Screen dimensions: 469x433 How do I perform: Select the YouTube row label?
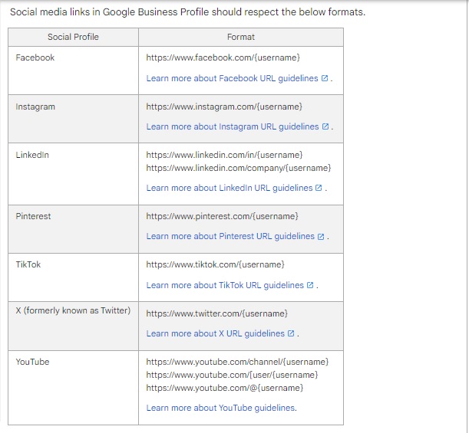point(32,362)
